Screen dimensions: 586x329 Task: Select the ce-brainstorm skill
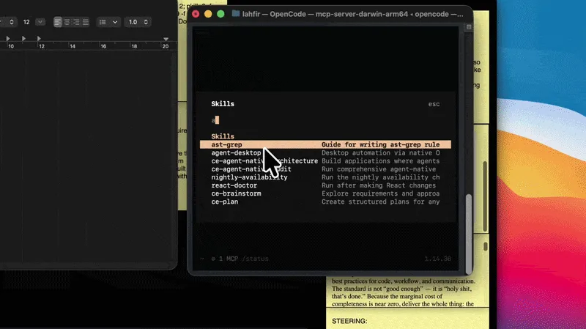[325, 193]
